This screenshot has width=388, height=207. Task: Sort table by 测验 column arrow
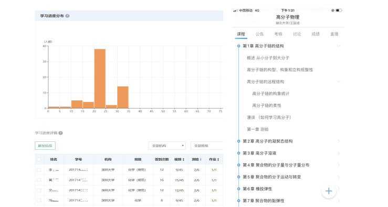(201, 160)
